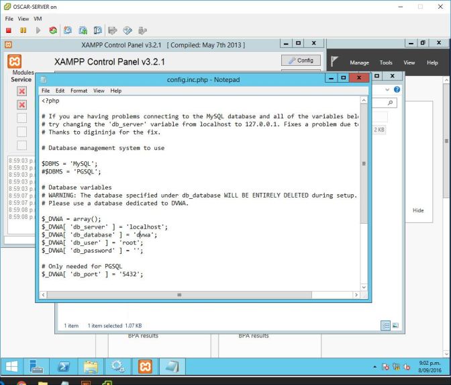Toggle the fourth XAMPP service checkbox
This screenshot has width=451, height=385.
[21, 132]
